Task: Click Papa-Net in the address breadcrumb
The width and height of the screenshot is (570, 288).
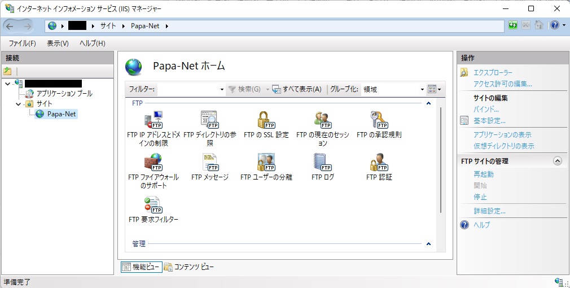Action: (x=145, y=26)
